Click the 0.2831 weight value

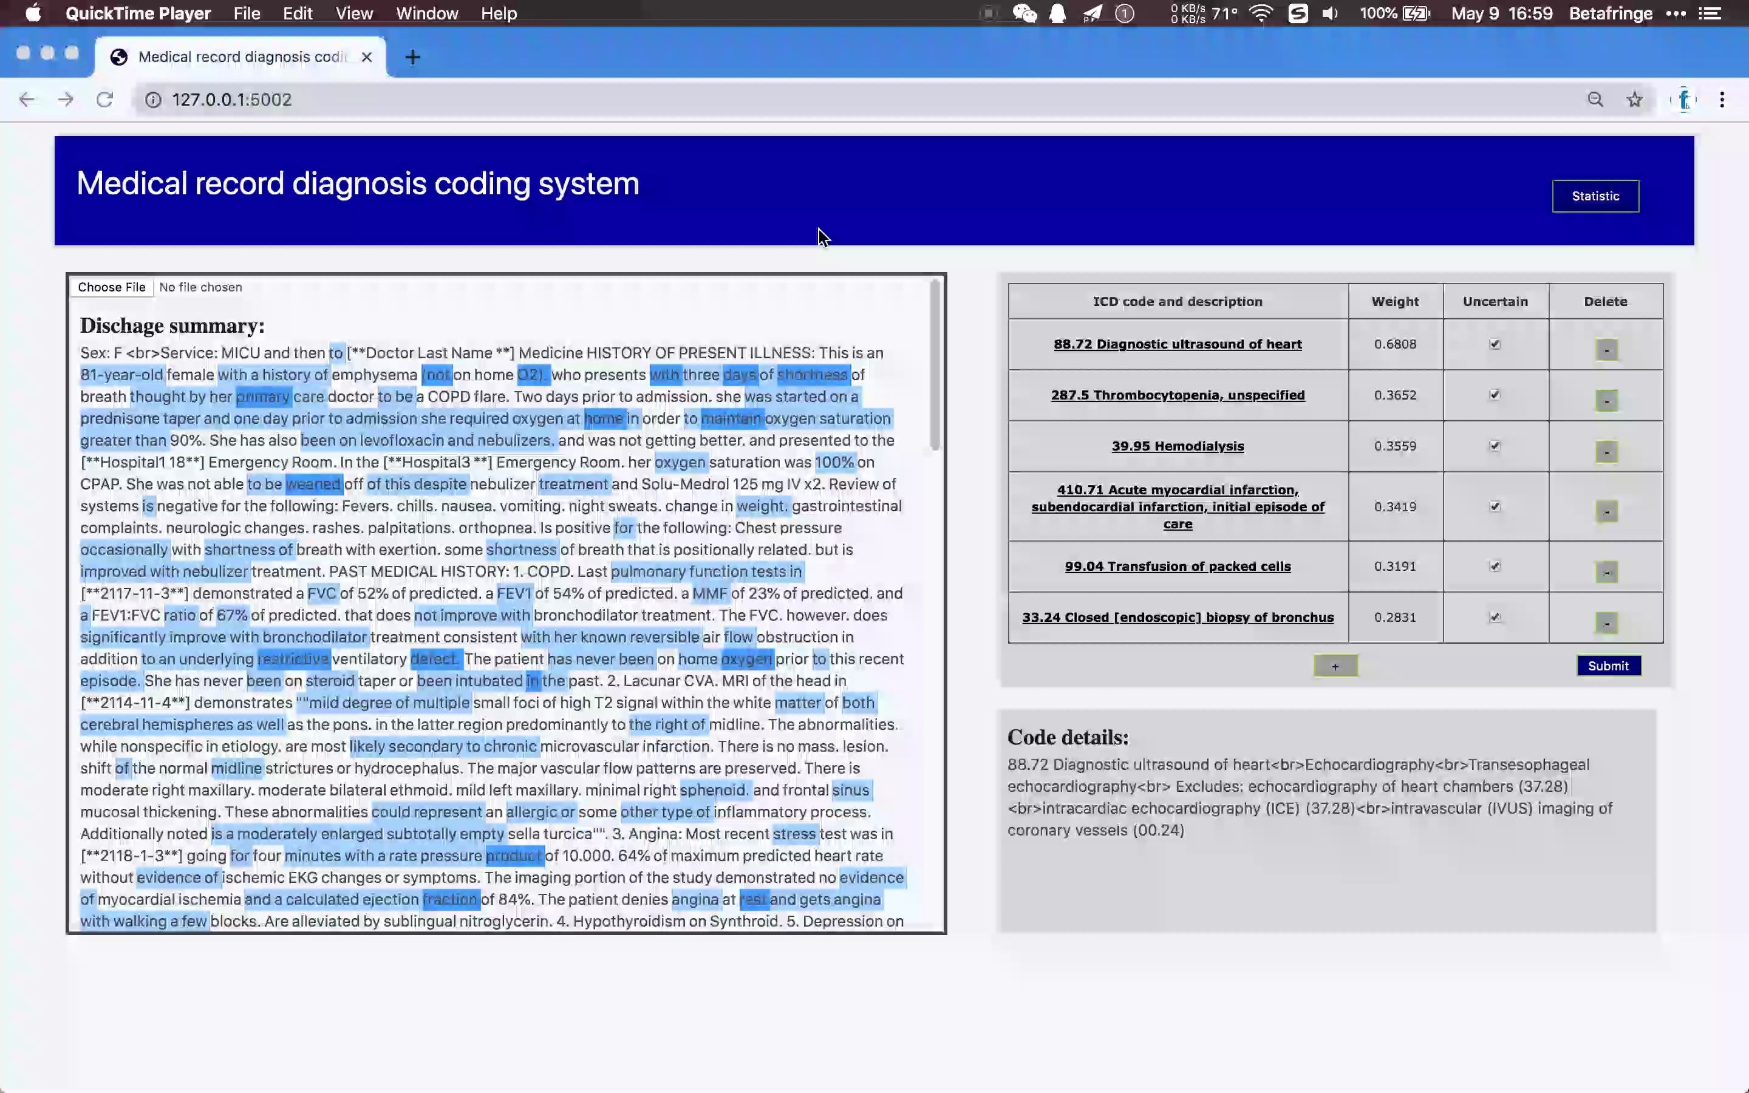(1395, 618)
